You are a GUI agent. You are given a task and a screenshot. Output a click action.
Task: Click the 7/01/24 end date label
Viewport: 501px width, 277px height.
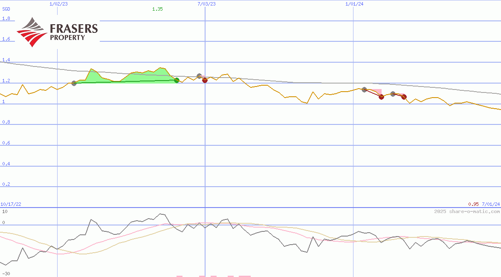tap(490, 205)
